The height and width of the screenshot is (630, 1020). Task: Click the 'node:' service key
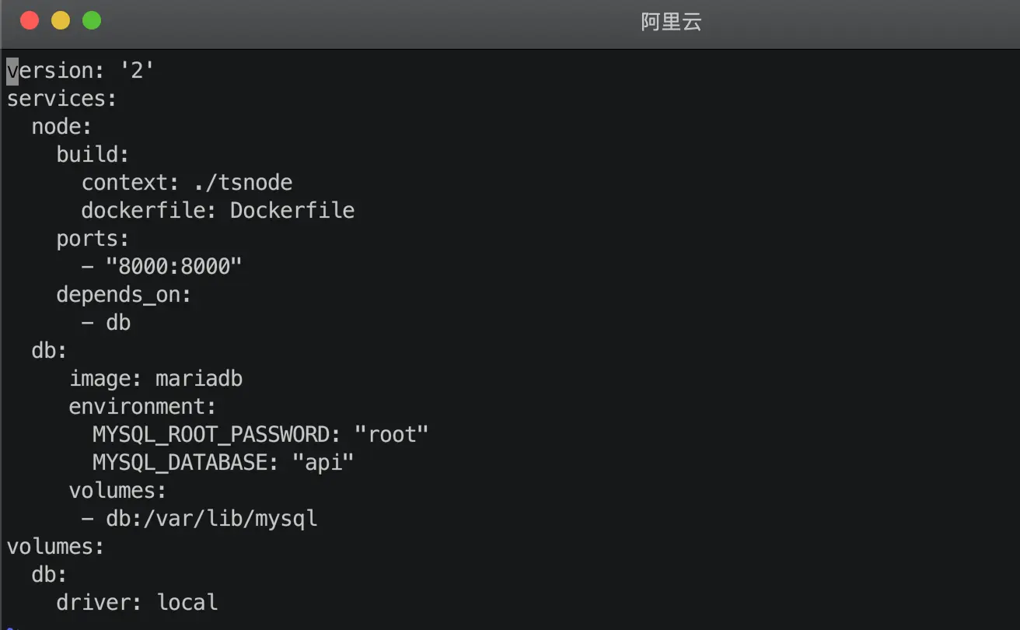point(61,127)
